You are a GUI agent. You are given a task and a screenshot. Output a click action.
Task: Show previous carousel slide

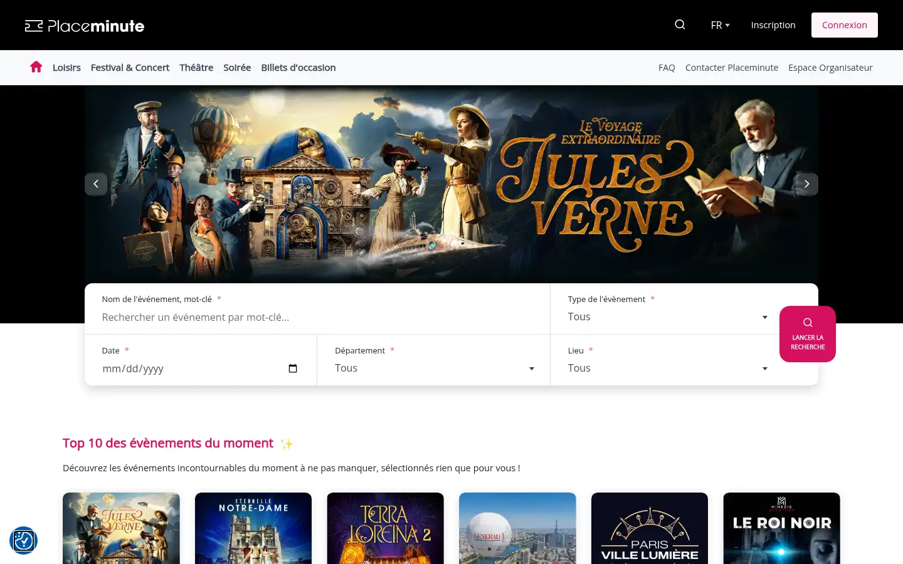(96, 184)
